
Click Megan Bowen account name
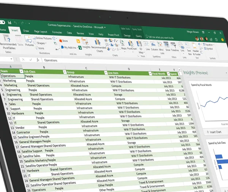[x=192, y=32]
